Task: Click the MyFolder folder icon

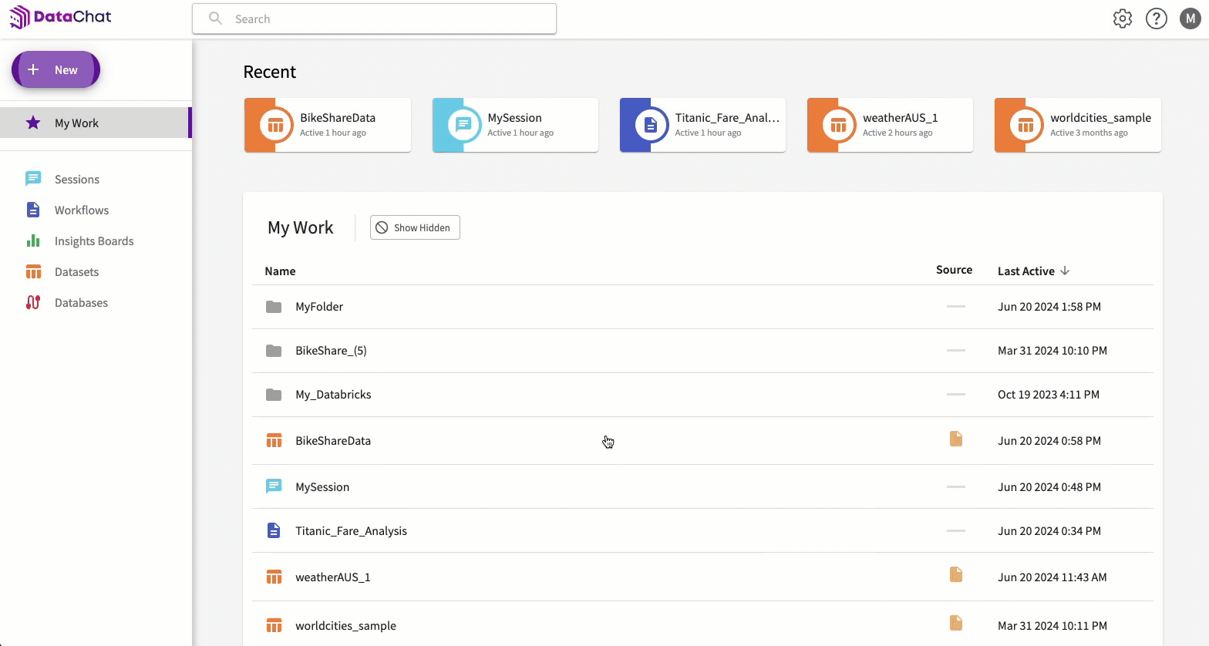Action: click(274, 307)
